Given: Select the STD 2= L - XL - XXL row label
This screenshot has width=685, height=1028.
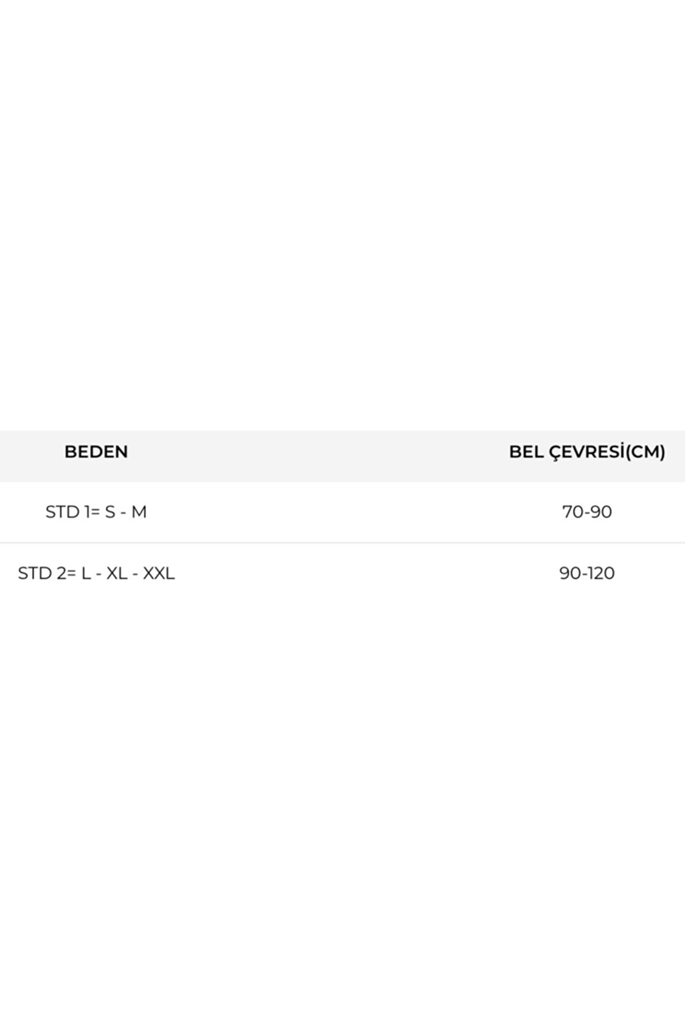Looking at the screenshot, I should click(x=96, y=573).
